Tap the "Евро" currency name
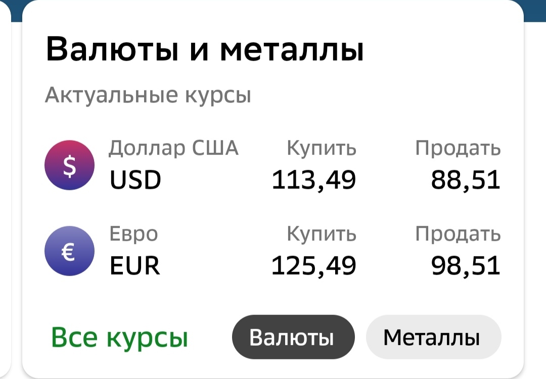The width and height of the screenshot is (546, 379). coord(133,234)
